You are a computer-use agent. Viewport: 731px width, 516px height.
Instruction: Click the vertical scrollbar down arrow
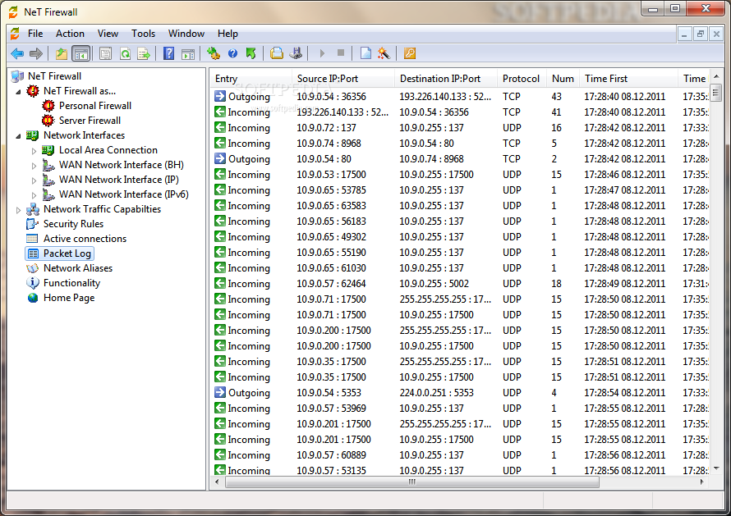coord(716,468)
